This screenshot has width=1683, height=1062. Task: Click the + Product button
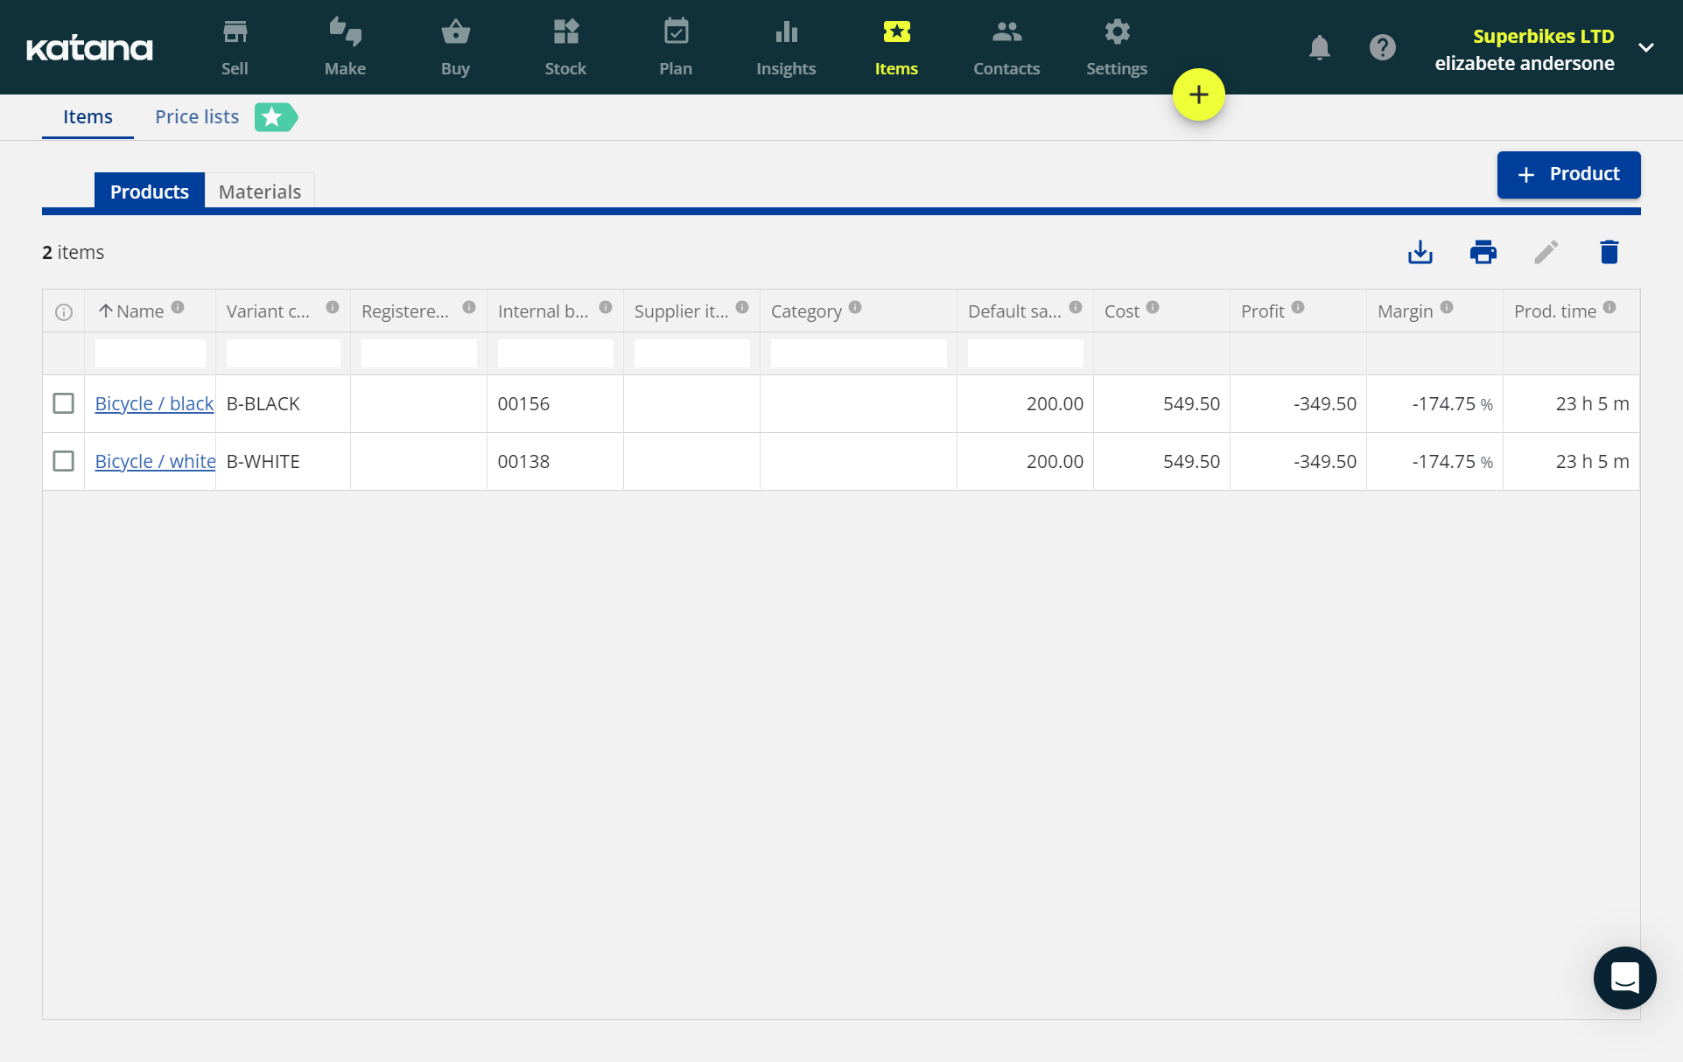pos(1567,174)
